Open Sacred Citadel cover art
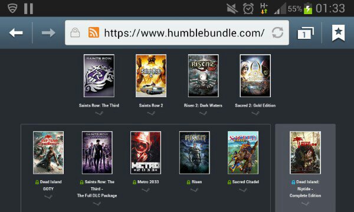Viewport: 354px width, 212px height. 243,153
